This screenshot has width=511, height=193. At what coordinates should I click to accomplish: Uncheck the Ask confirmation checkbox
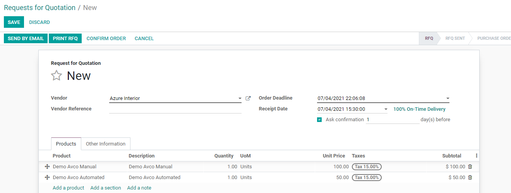[319, 120]
